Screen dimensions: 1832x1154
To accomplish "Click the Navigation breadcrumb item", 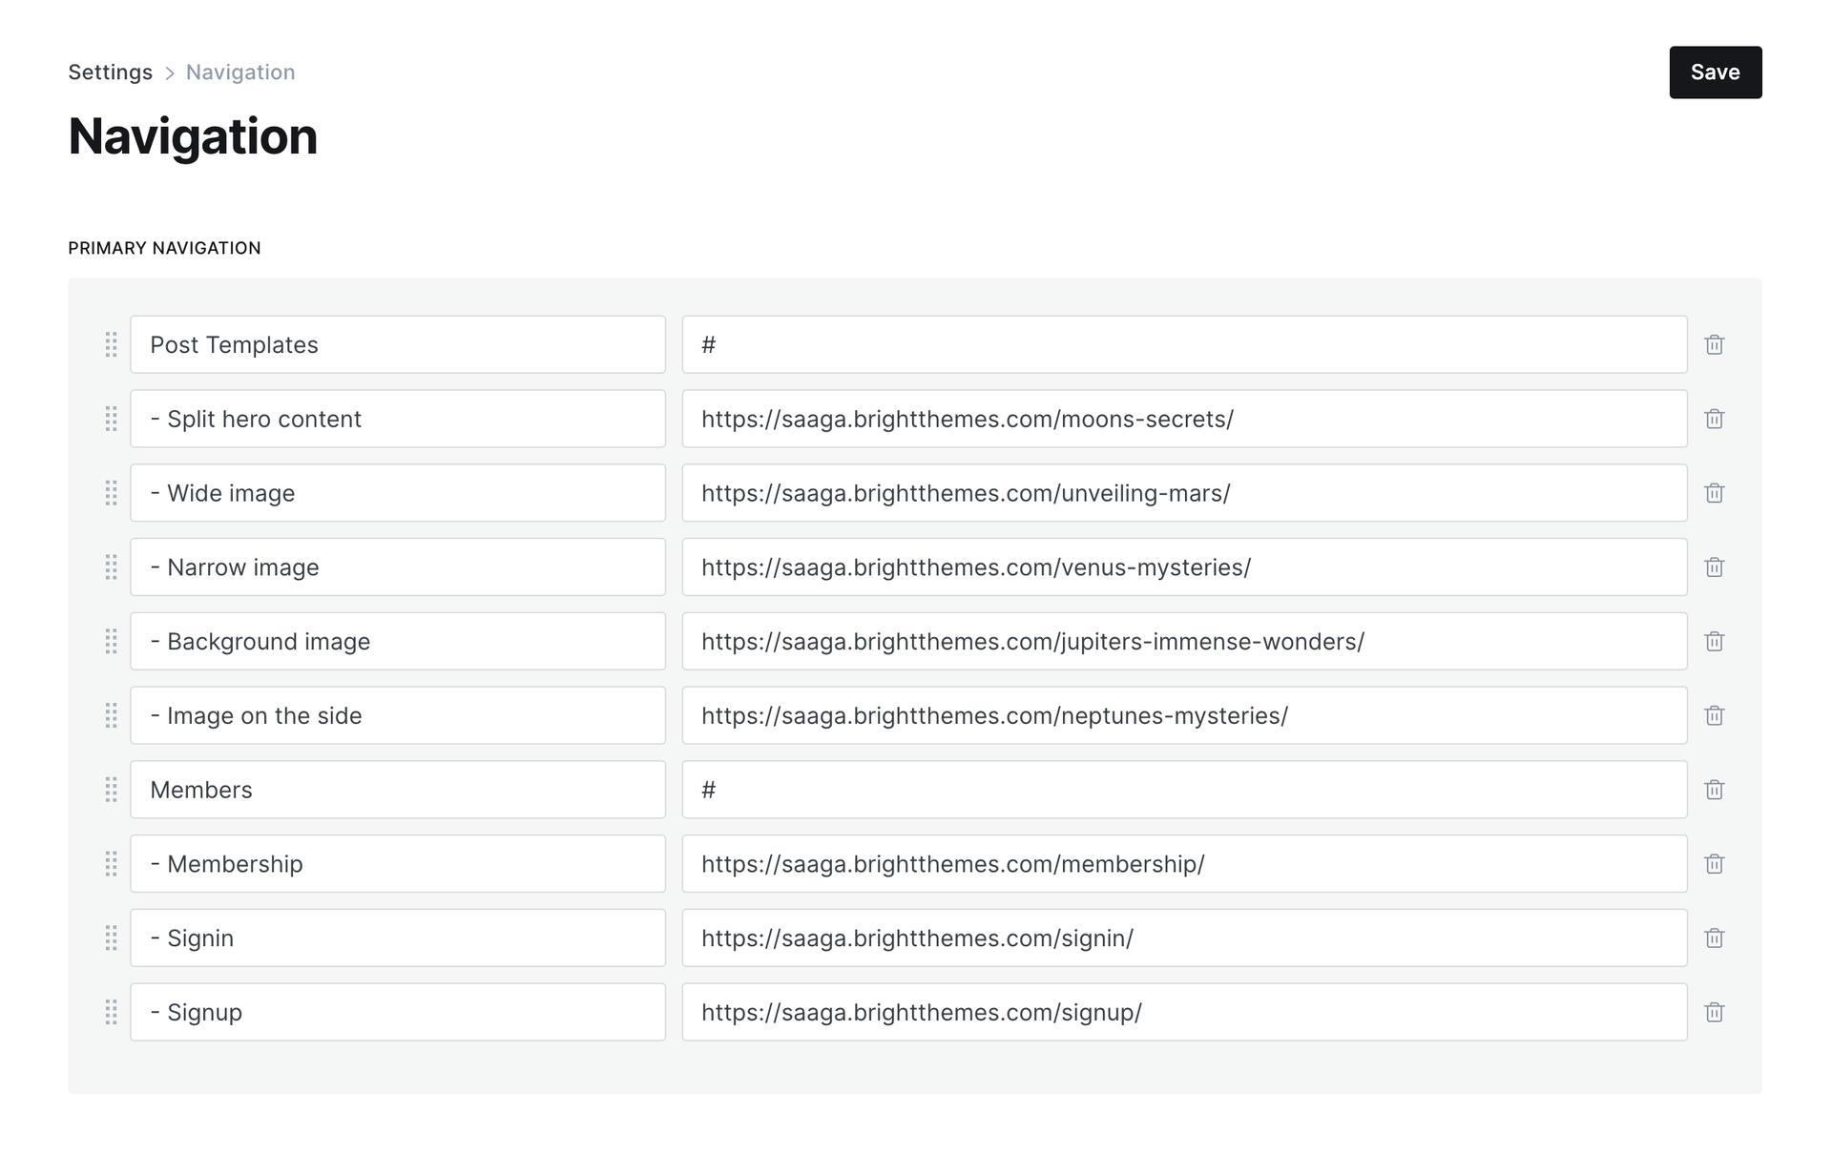I will point(240,72).
